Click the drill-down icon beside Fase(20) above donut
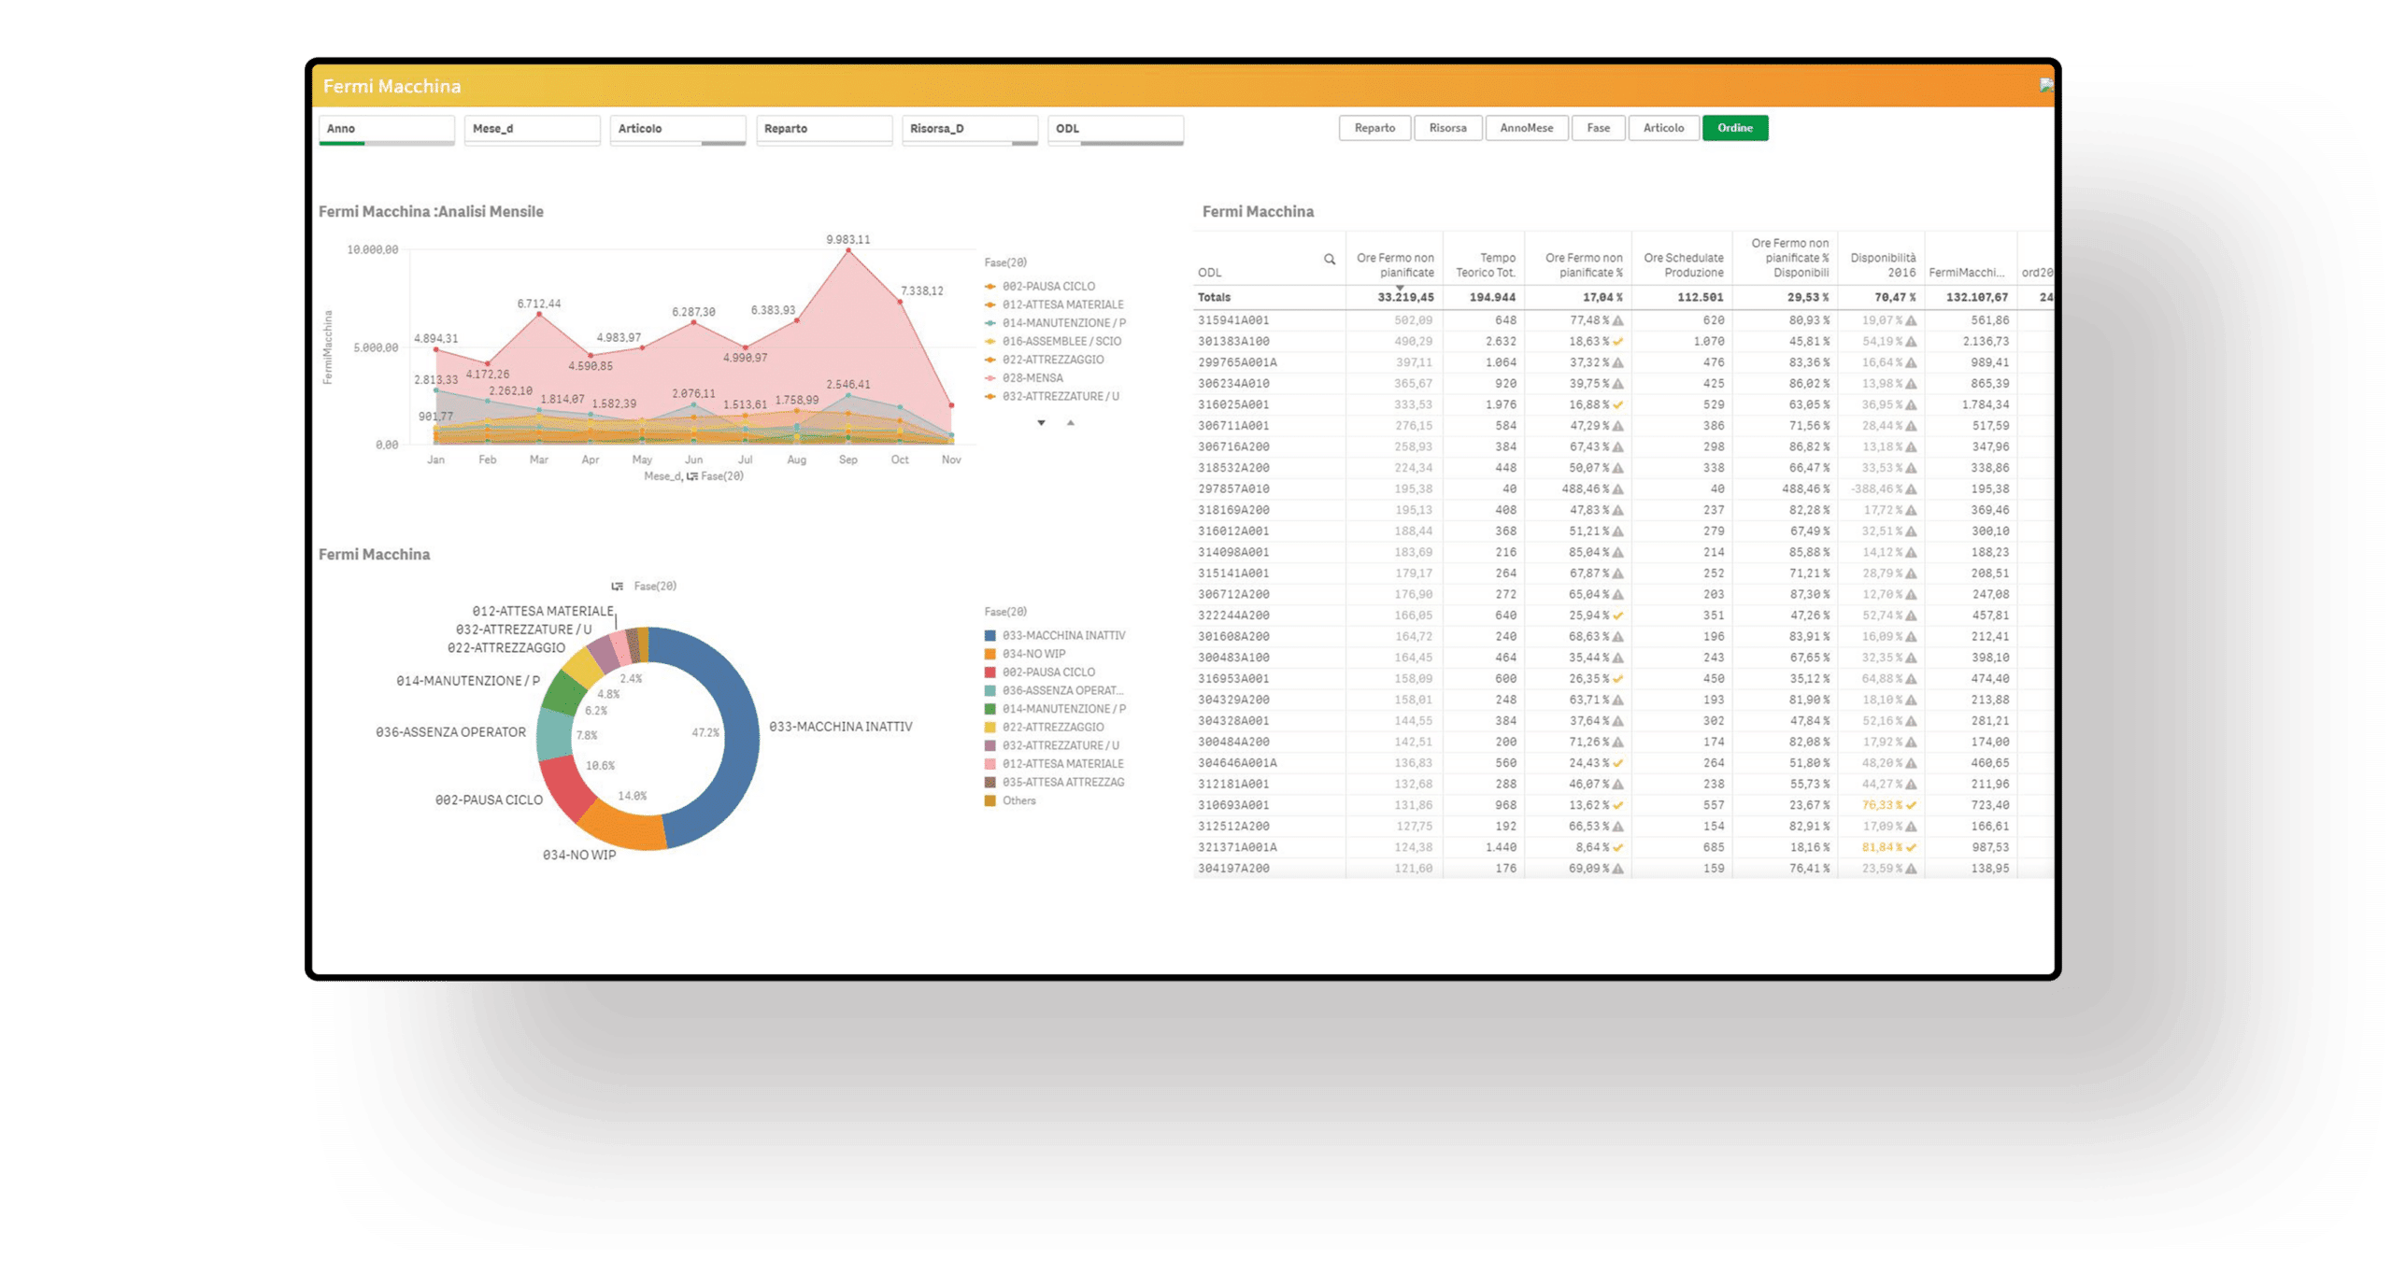Viewport: 2392px width, 1274px height. [617, 587]
